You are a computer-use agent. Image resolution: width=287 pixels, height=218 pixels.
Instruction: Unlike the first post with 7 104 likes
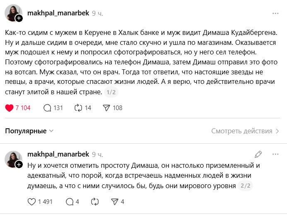(x=9, y=108)
